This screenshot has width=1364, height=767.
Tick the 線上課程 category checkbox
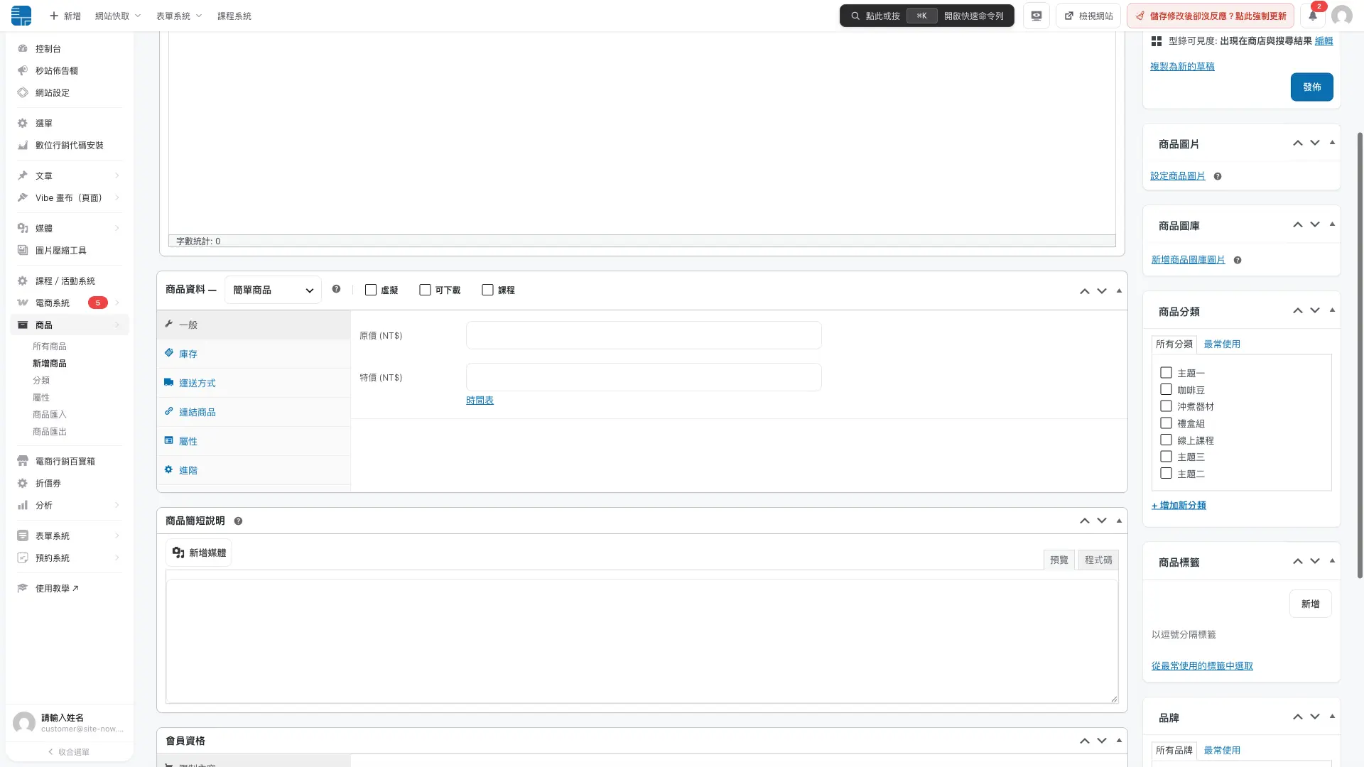click(1166, 440)
